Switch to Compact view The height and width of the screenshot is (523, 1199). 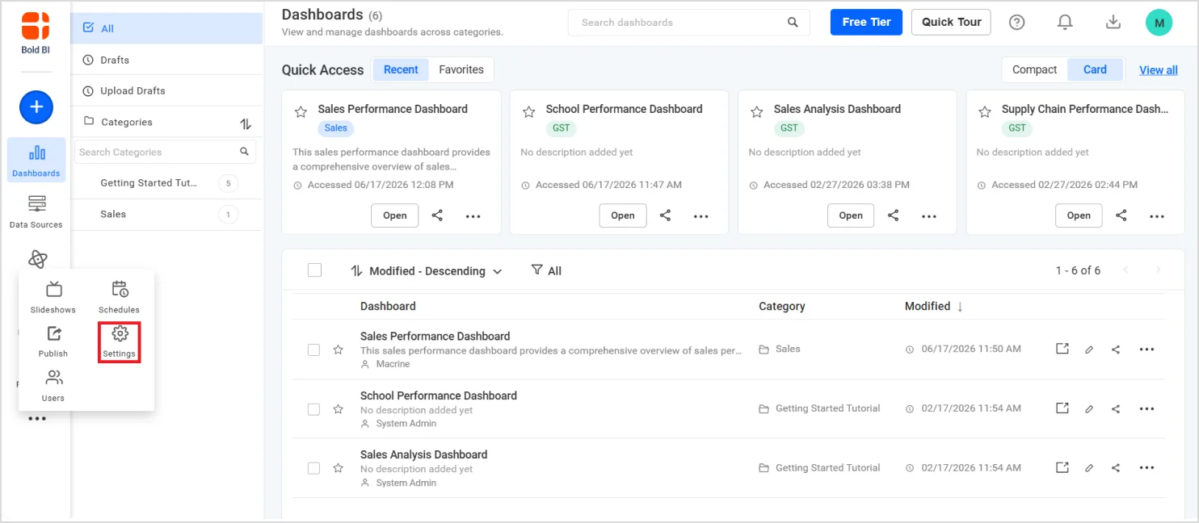(1034, 69)
